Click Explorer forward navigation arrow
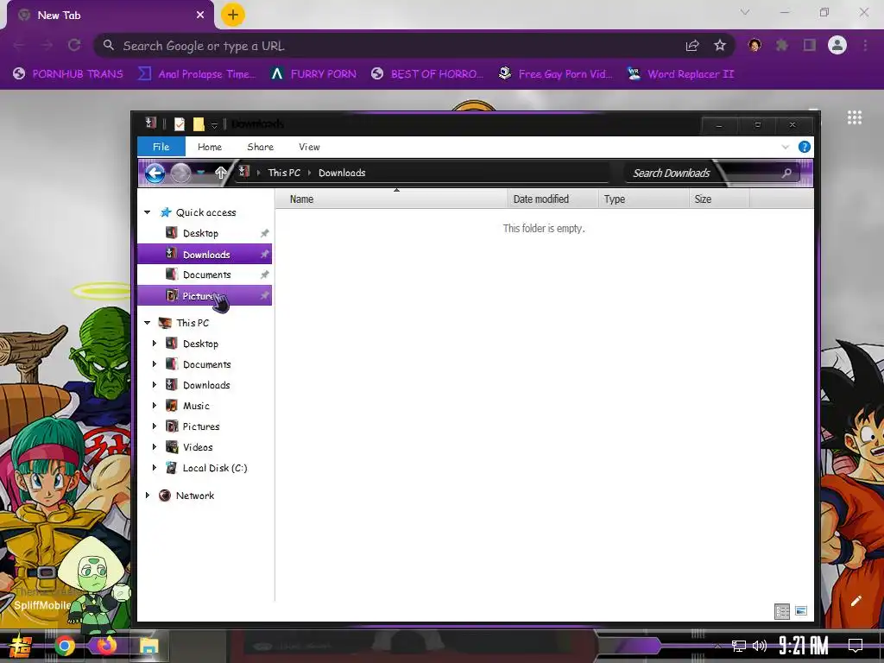Image resolution: width=884 pixels, height=663 pixels. pos(180,173)
